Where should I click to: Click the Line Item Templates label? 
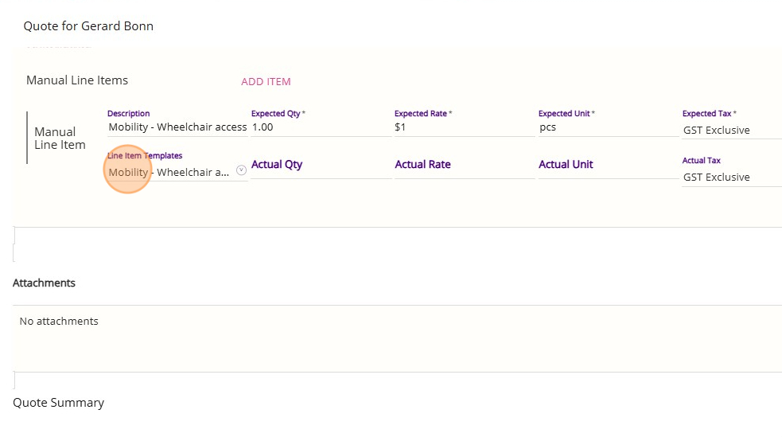coord(145,156)
